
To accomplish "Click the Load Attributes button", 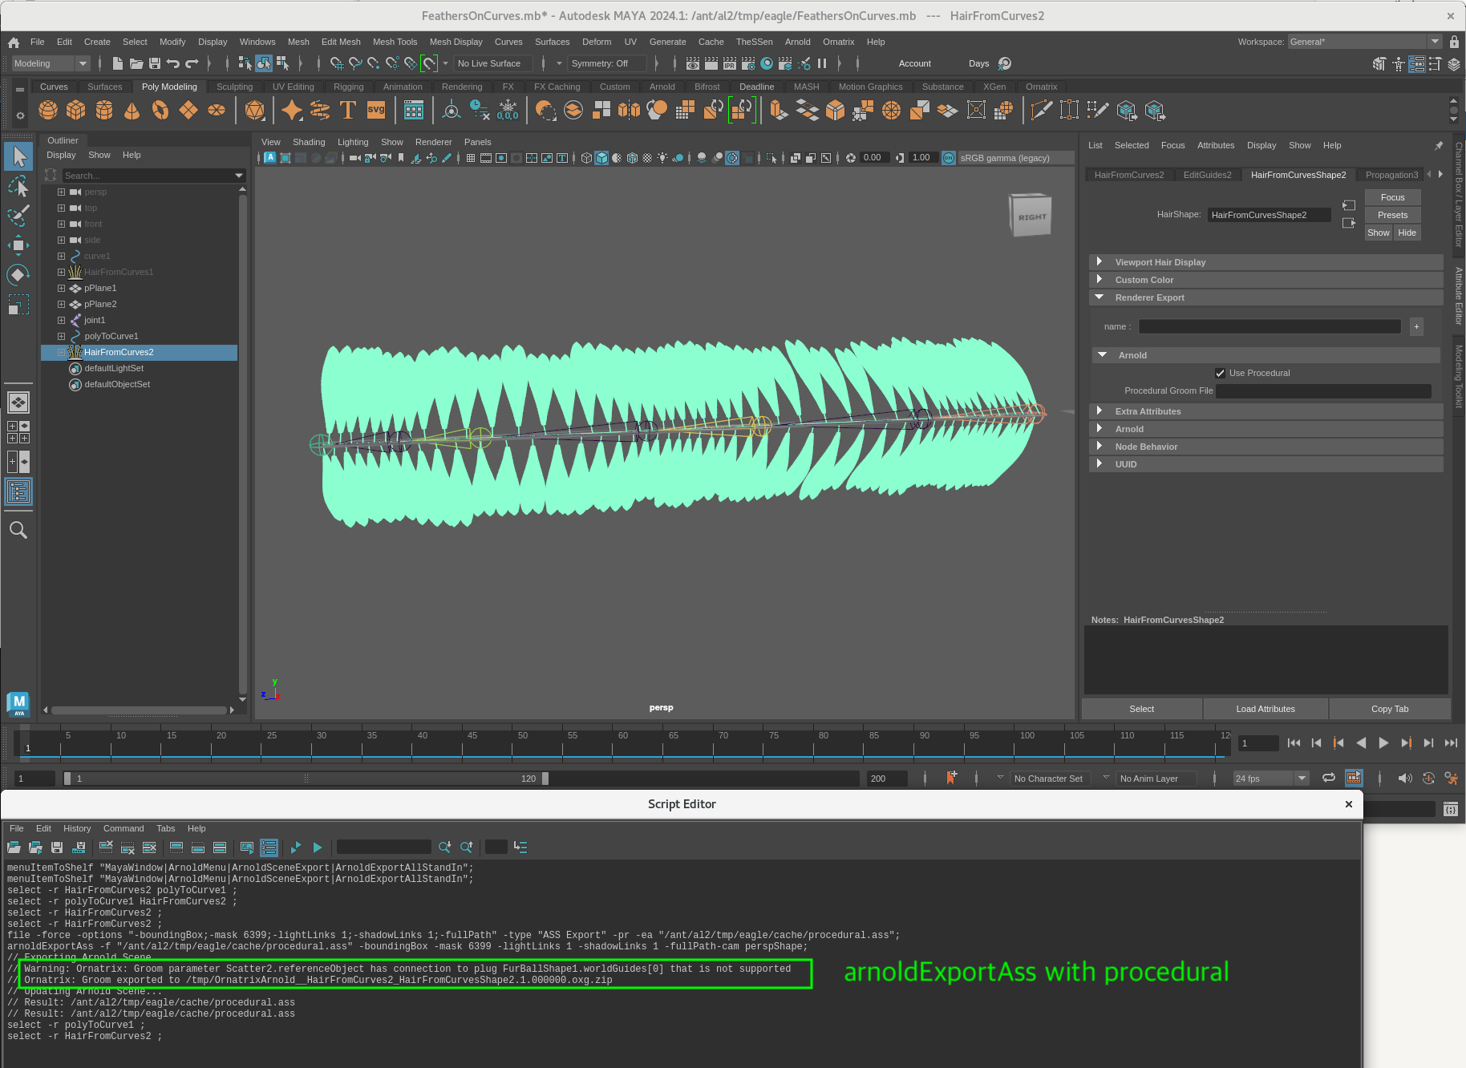I will click(1265, 709).
